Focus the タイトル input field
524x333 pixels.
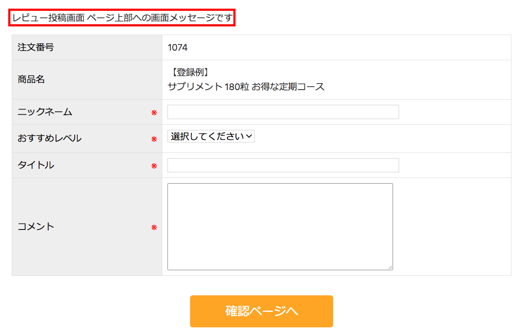283,165
